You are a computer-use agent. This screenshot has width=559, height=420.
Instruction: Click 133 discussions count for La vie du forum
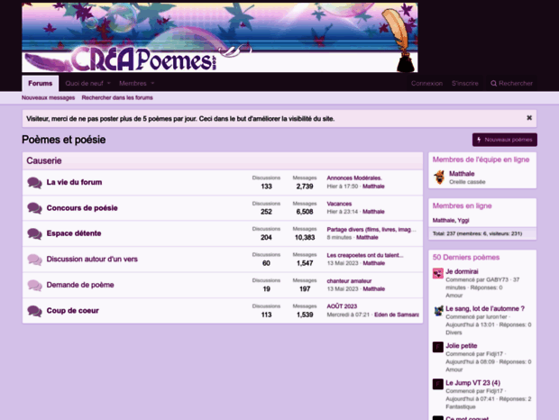[x=266, y=187]
